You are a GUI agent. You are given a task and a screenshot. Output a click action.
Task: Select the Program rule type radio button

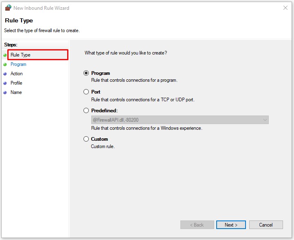86,73
